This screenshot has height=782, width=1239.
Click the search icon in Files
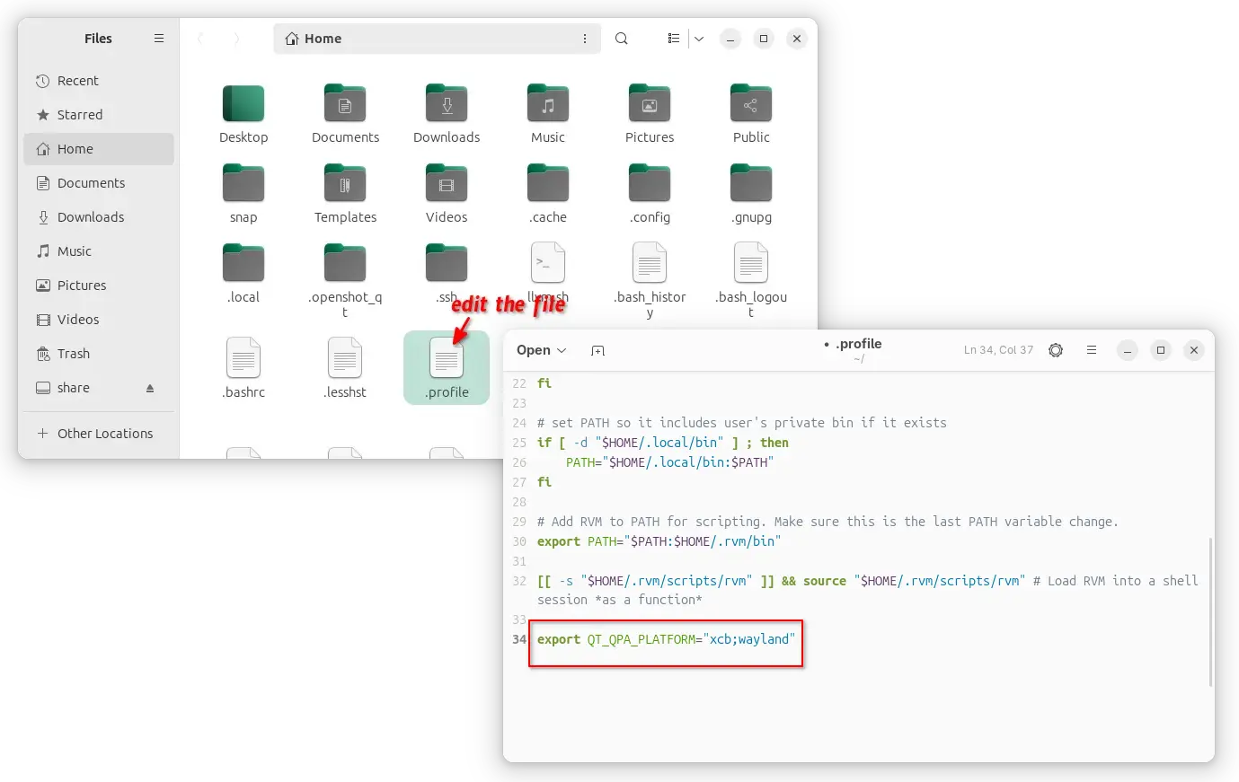pyautogui.click(x=621, y=39)
